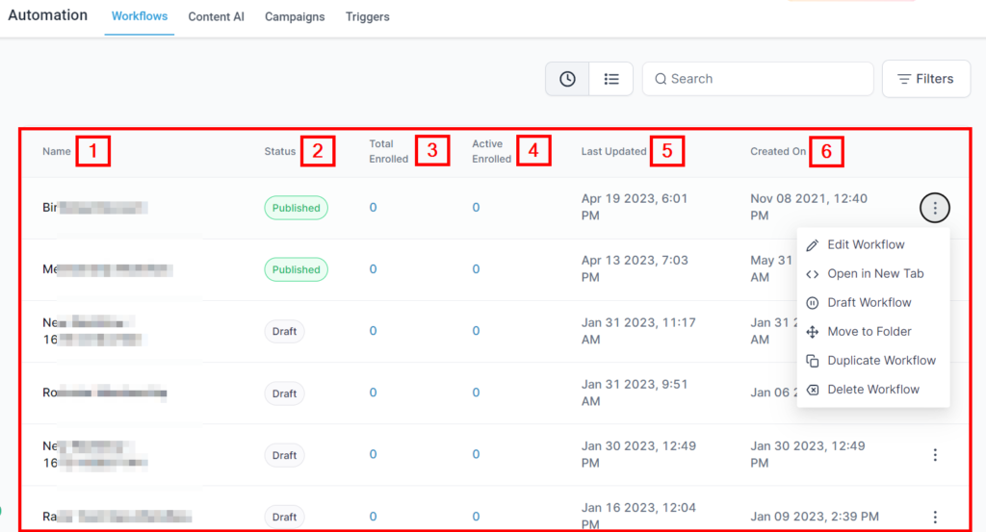986x532 pixels.
Task: Click the copy icon beside Duplicate Workflow
Action: pyautogui.click(x=813, y=361)
